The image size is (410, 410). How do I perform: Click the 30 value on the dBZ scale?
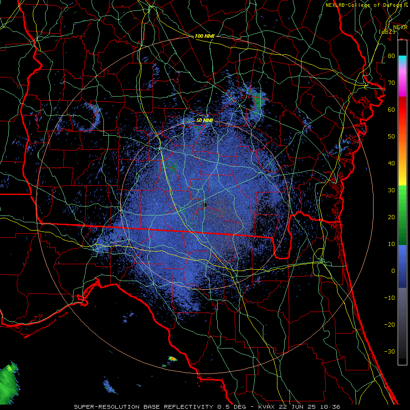pos(391,190)
